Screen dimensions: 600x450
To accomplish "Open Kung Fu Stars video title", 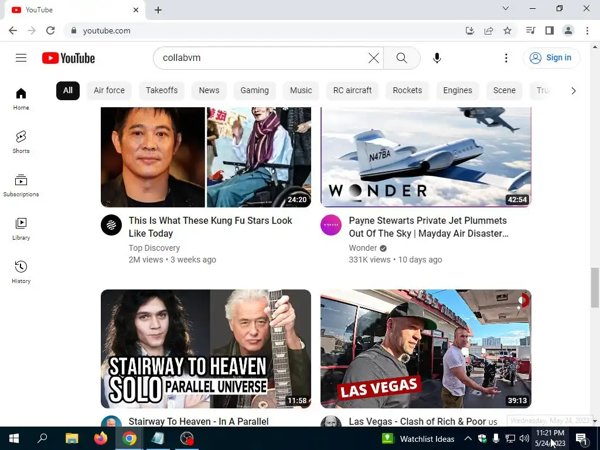I will tap(210, 227).
